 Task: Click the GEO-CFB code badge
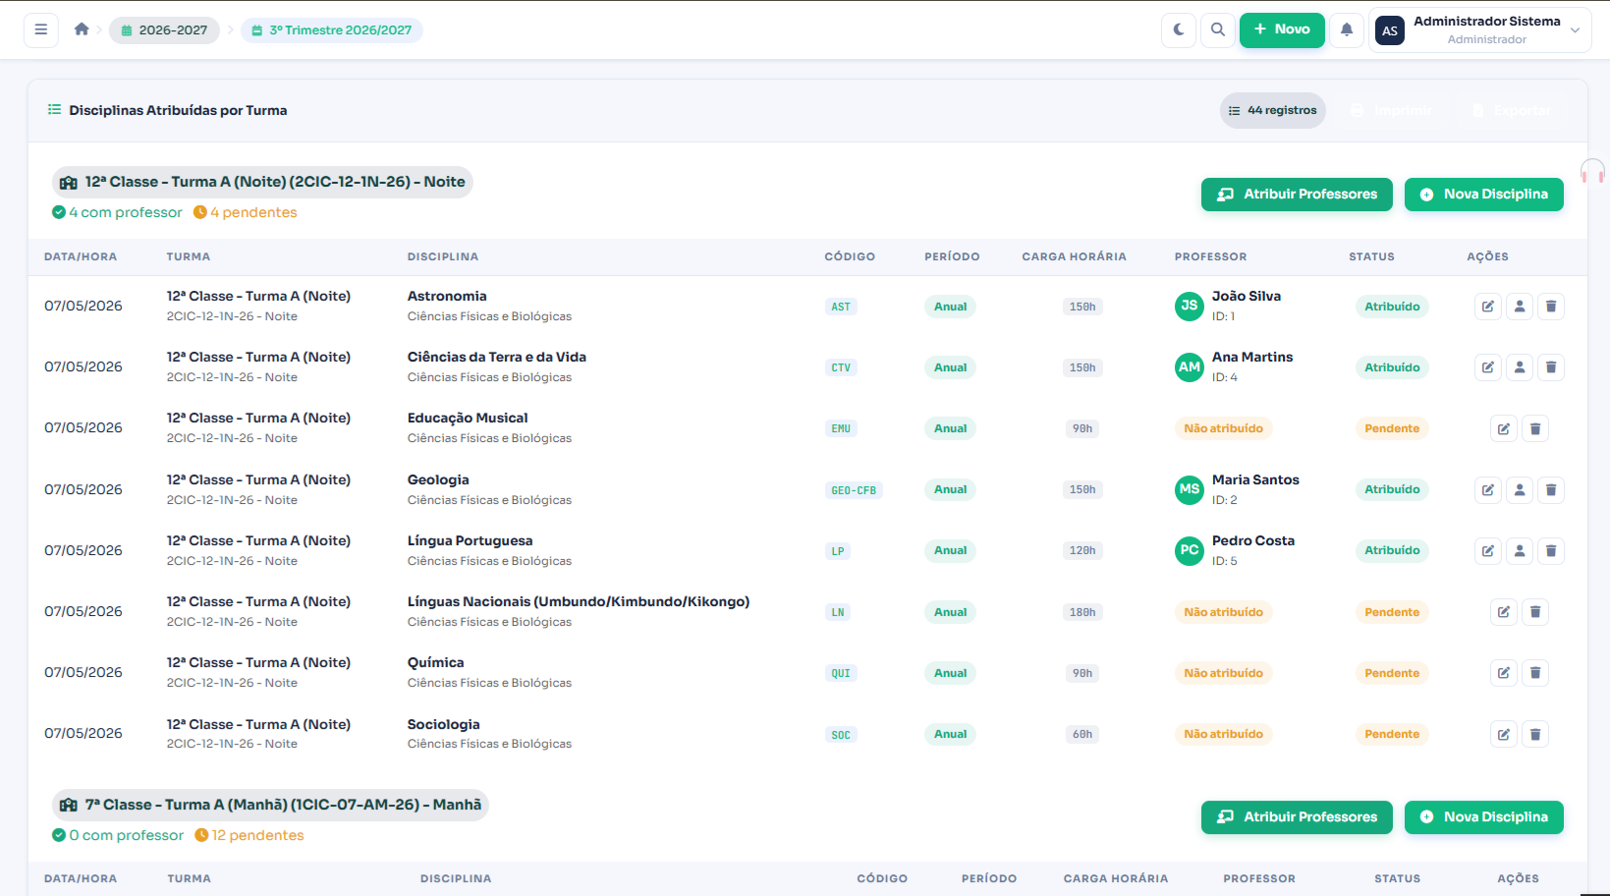point(854,490)
